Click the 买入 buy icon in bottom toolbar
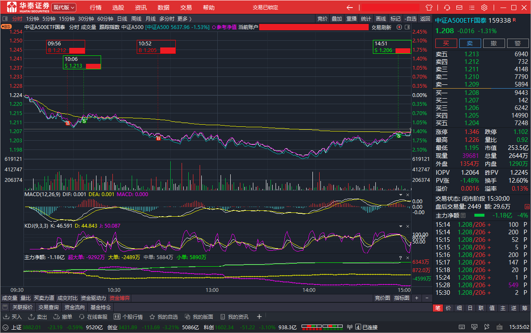This screenshot has height=333, width=531. click(x=12, y=317)
